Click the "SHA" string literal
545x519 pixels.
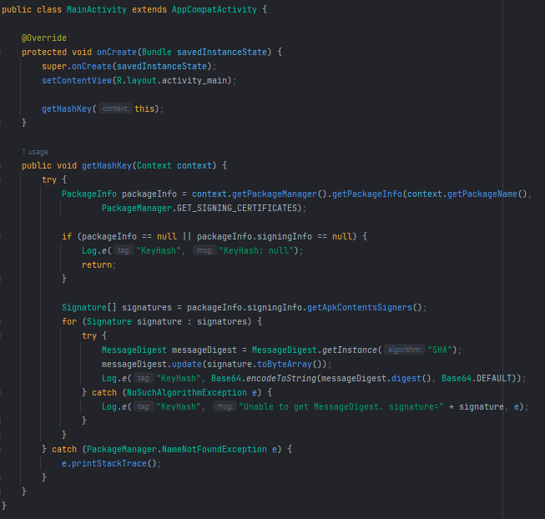[x=440, y=350]
